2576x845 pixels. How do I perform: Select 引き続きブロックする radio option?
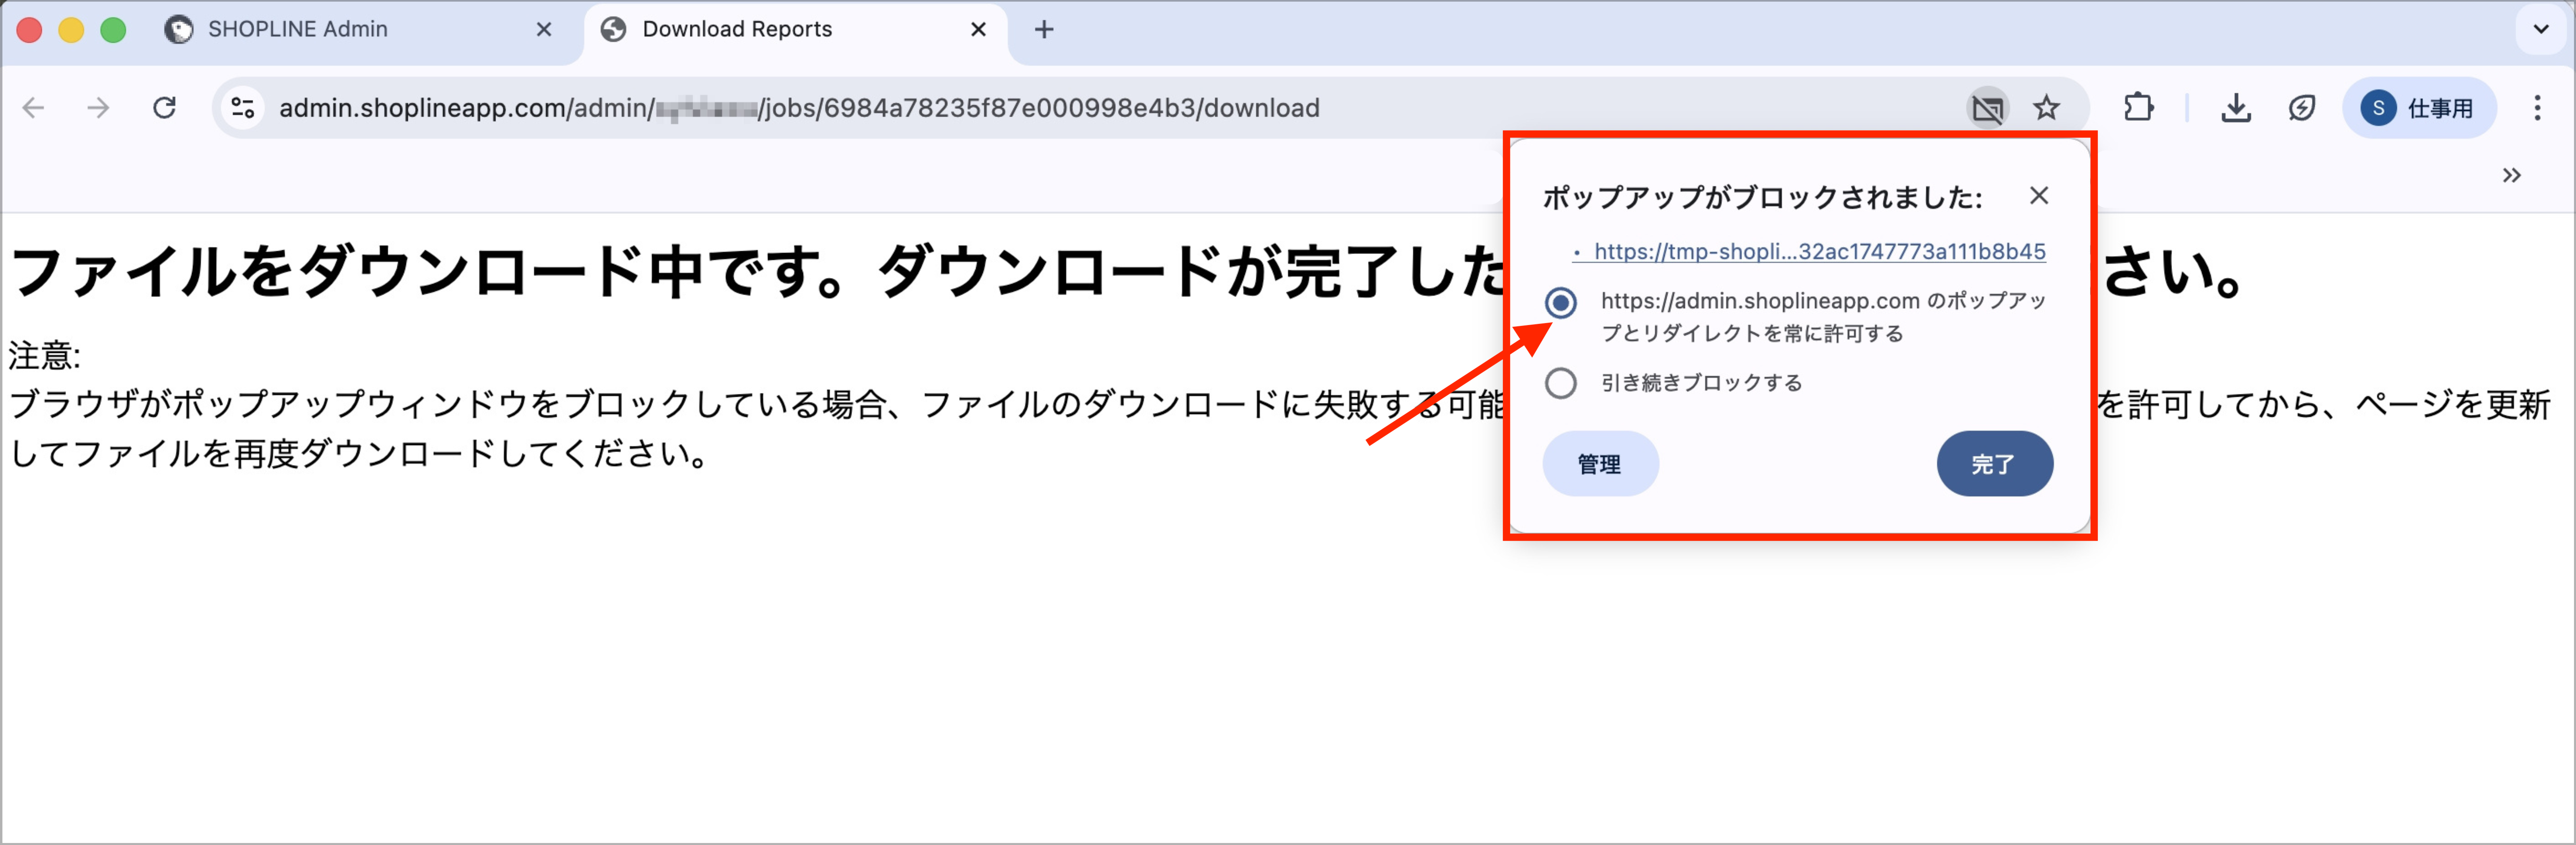point(1560,383)
